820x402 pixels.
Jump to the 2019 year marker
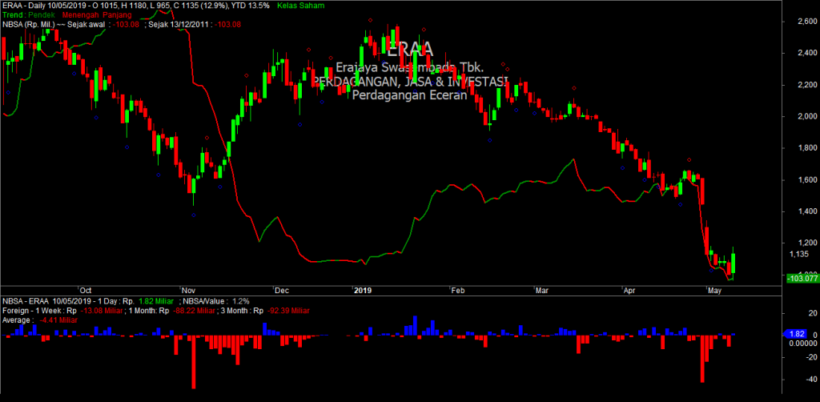364,290
